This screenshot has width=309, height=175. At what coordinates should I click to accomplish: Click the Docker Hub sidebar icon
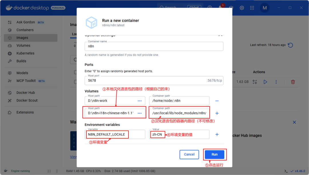pos(10,93)
